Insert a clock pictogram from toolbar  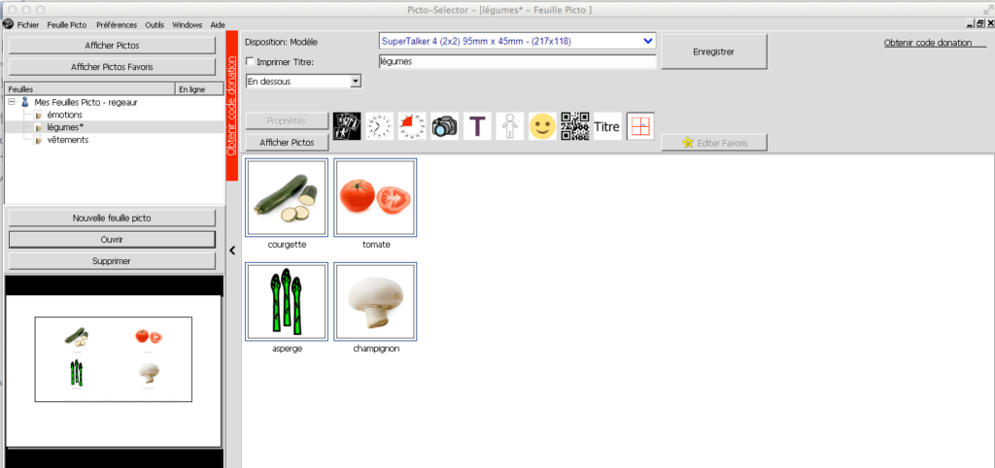click(x=379, y=126)
